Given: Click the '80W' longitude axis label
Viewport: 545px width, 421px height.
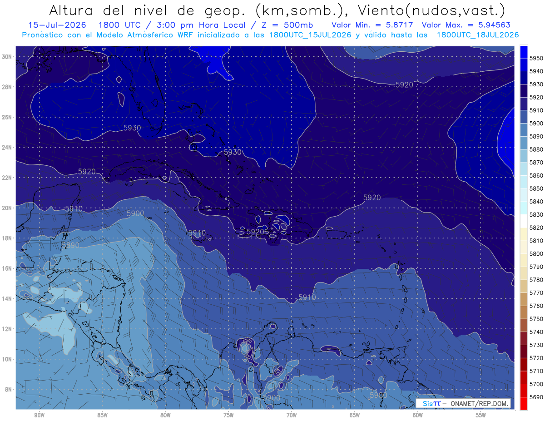Looking at the screenshot, I should click(x=165, y=415).
